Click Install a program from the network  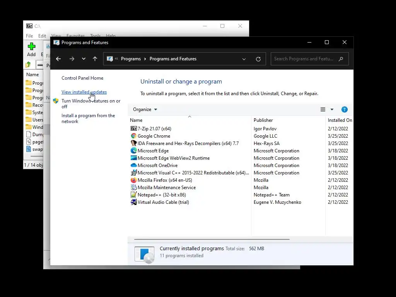[x=88, y=118]
